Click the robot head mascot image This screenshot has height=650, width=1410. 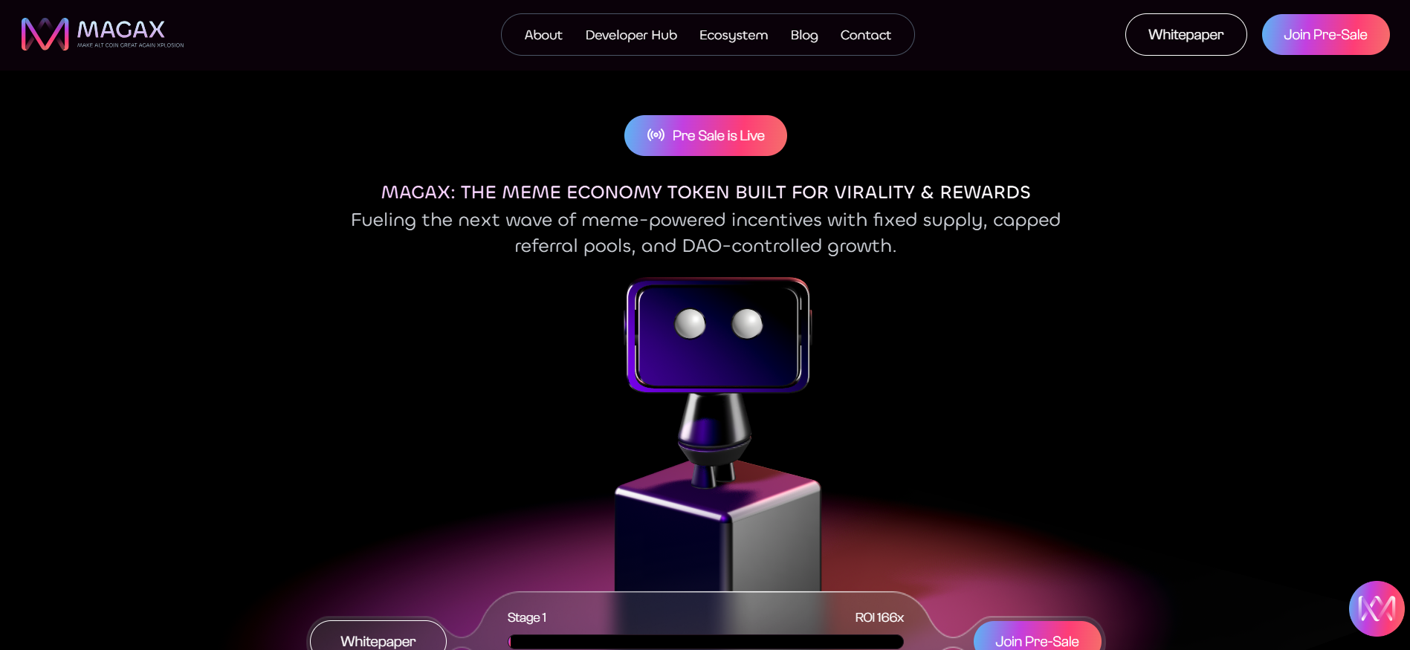(718, 335)
